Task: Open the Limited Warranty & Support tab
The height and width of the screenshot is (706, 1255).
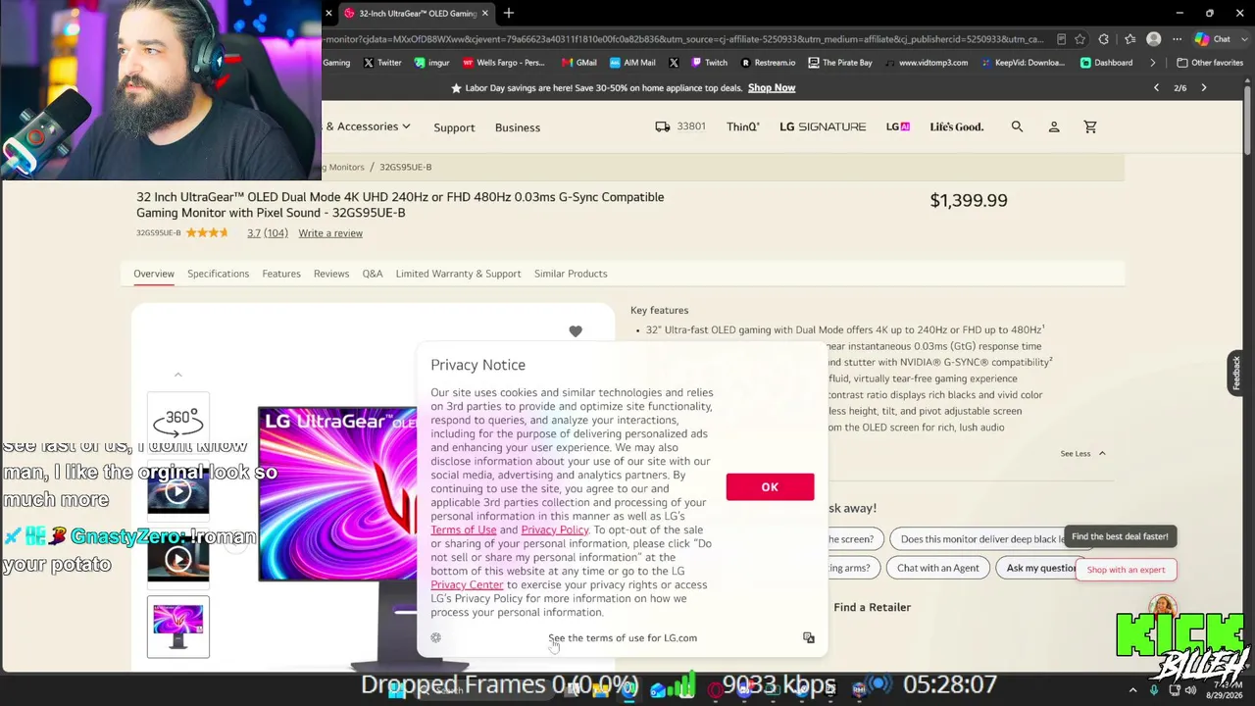Action: point(458,274)
